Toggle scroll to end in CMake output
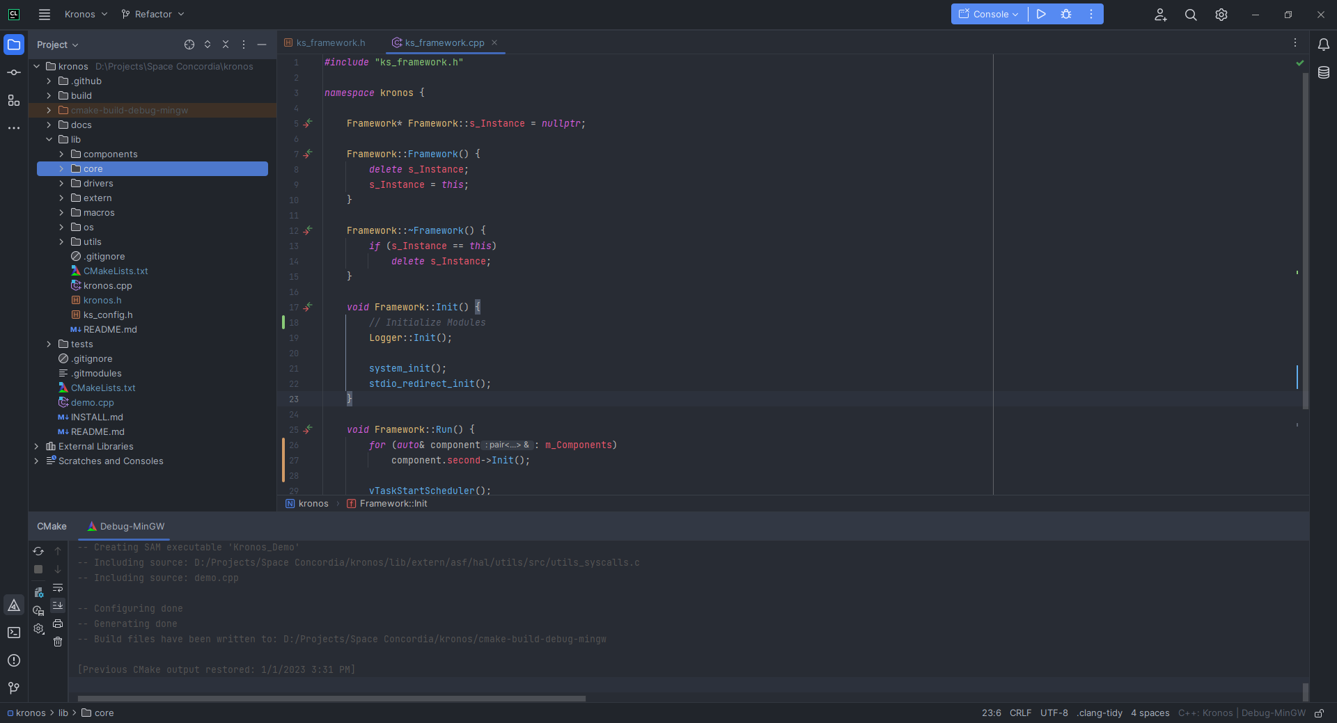This screenshot has height=723, width=1337. (58, 605)
